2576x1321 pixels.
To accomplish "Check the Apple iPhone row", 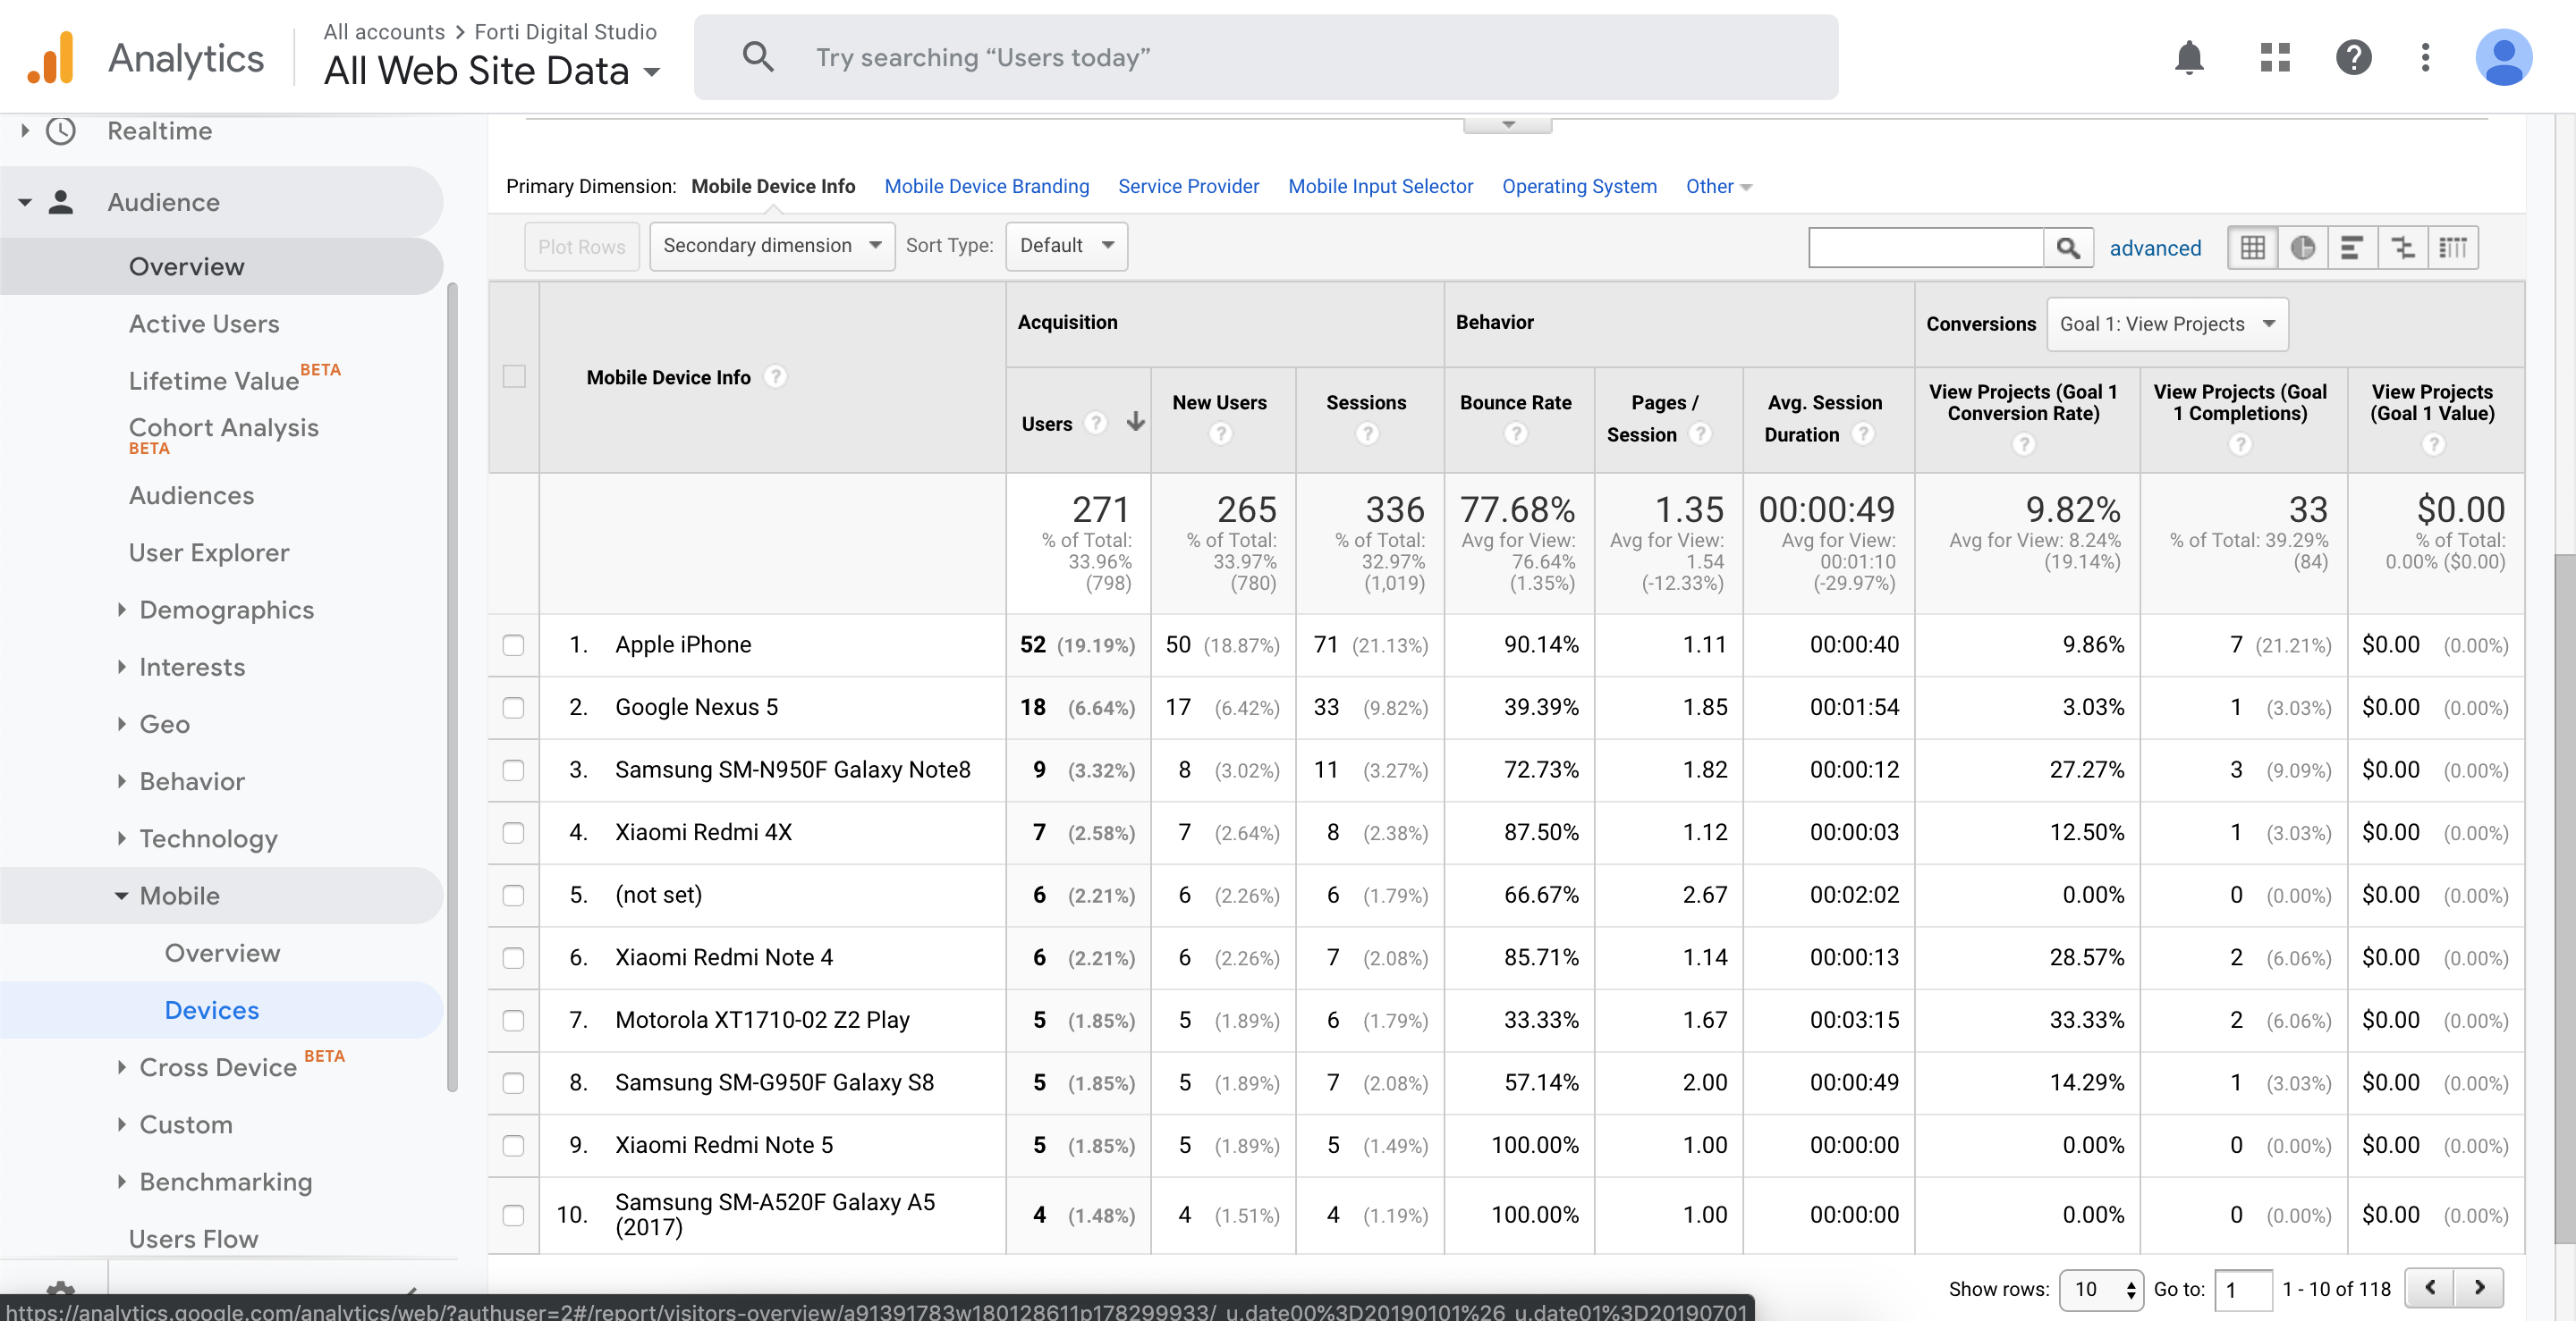I will pyautogui.click(x=514, y=644).
